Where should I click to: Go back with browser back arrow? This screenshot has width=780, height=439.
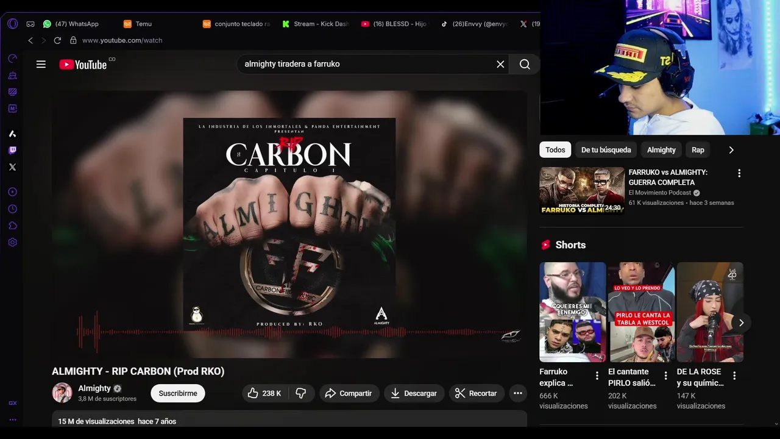click(x=30, y=40)
